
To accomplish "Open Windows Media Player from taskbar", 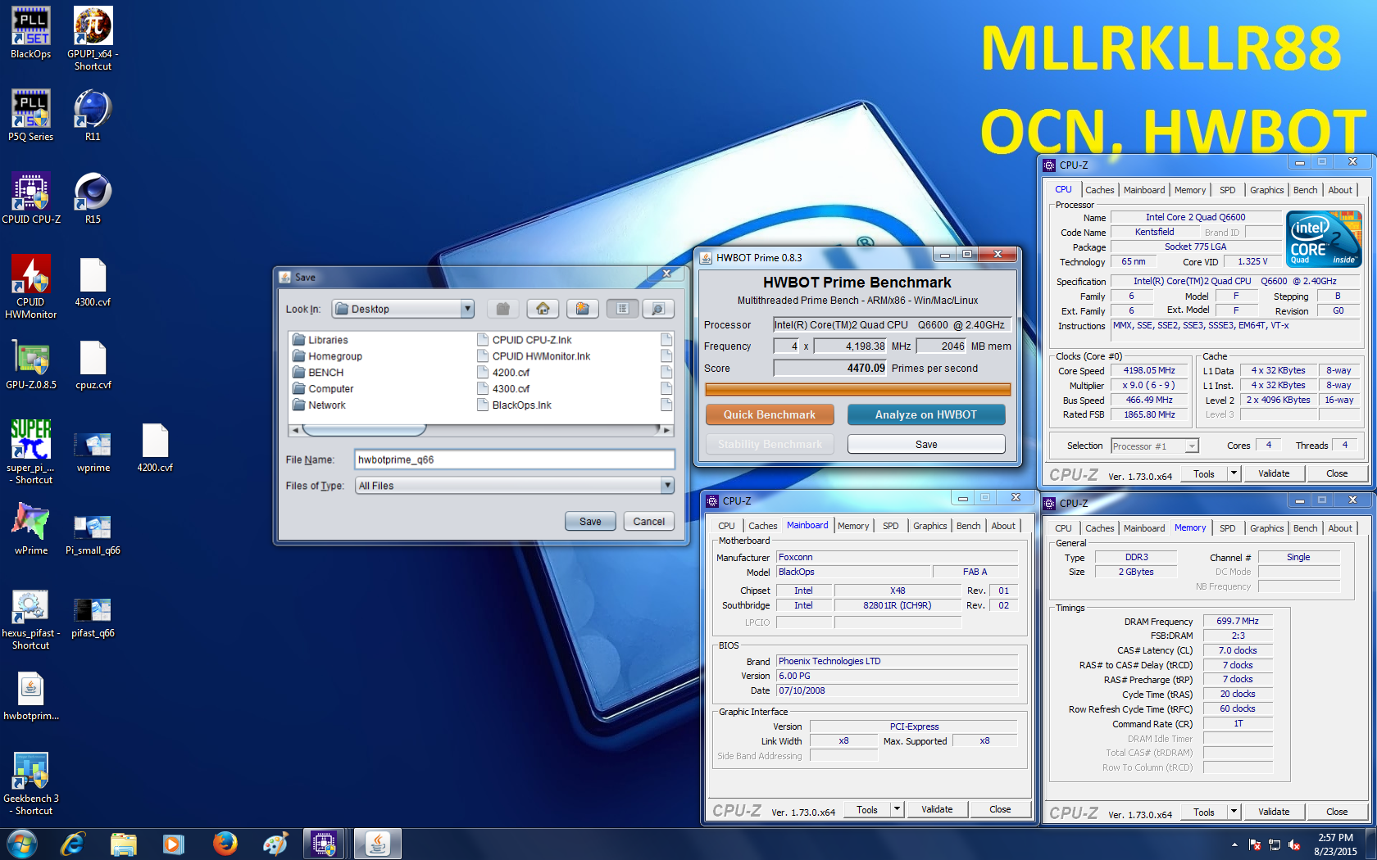I will (x=173, y=844).
